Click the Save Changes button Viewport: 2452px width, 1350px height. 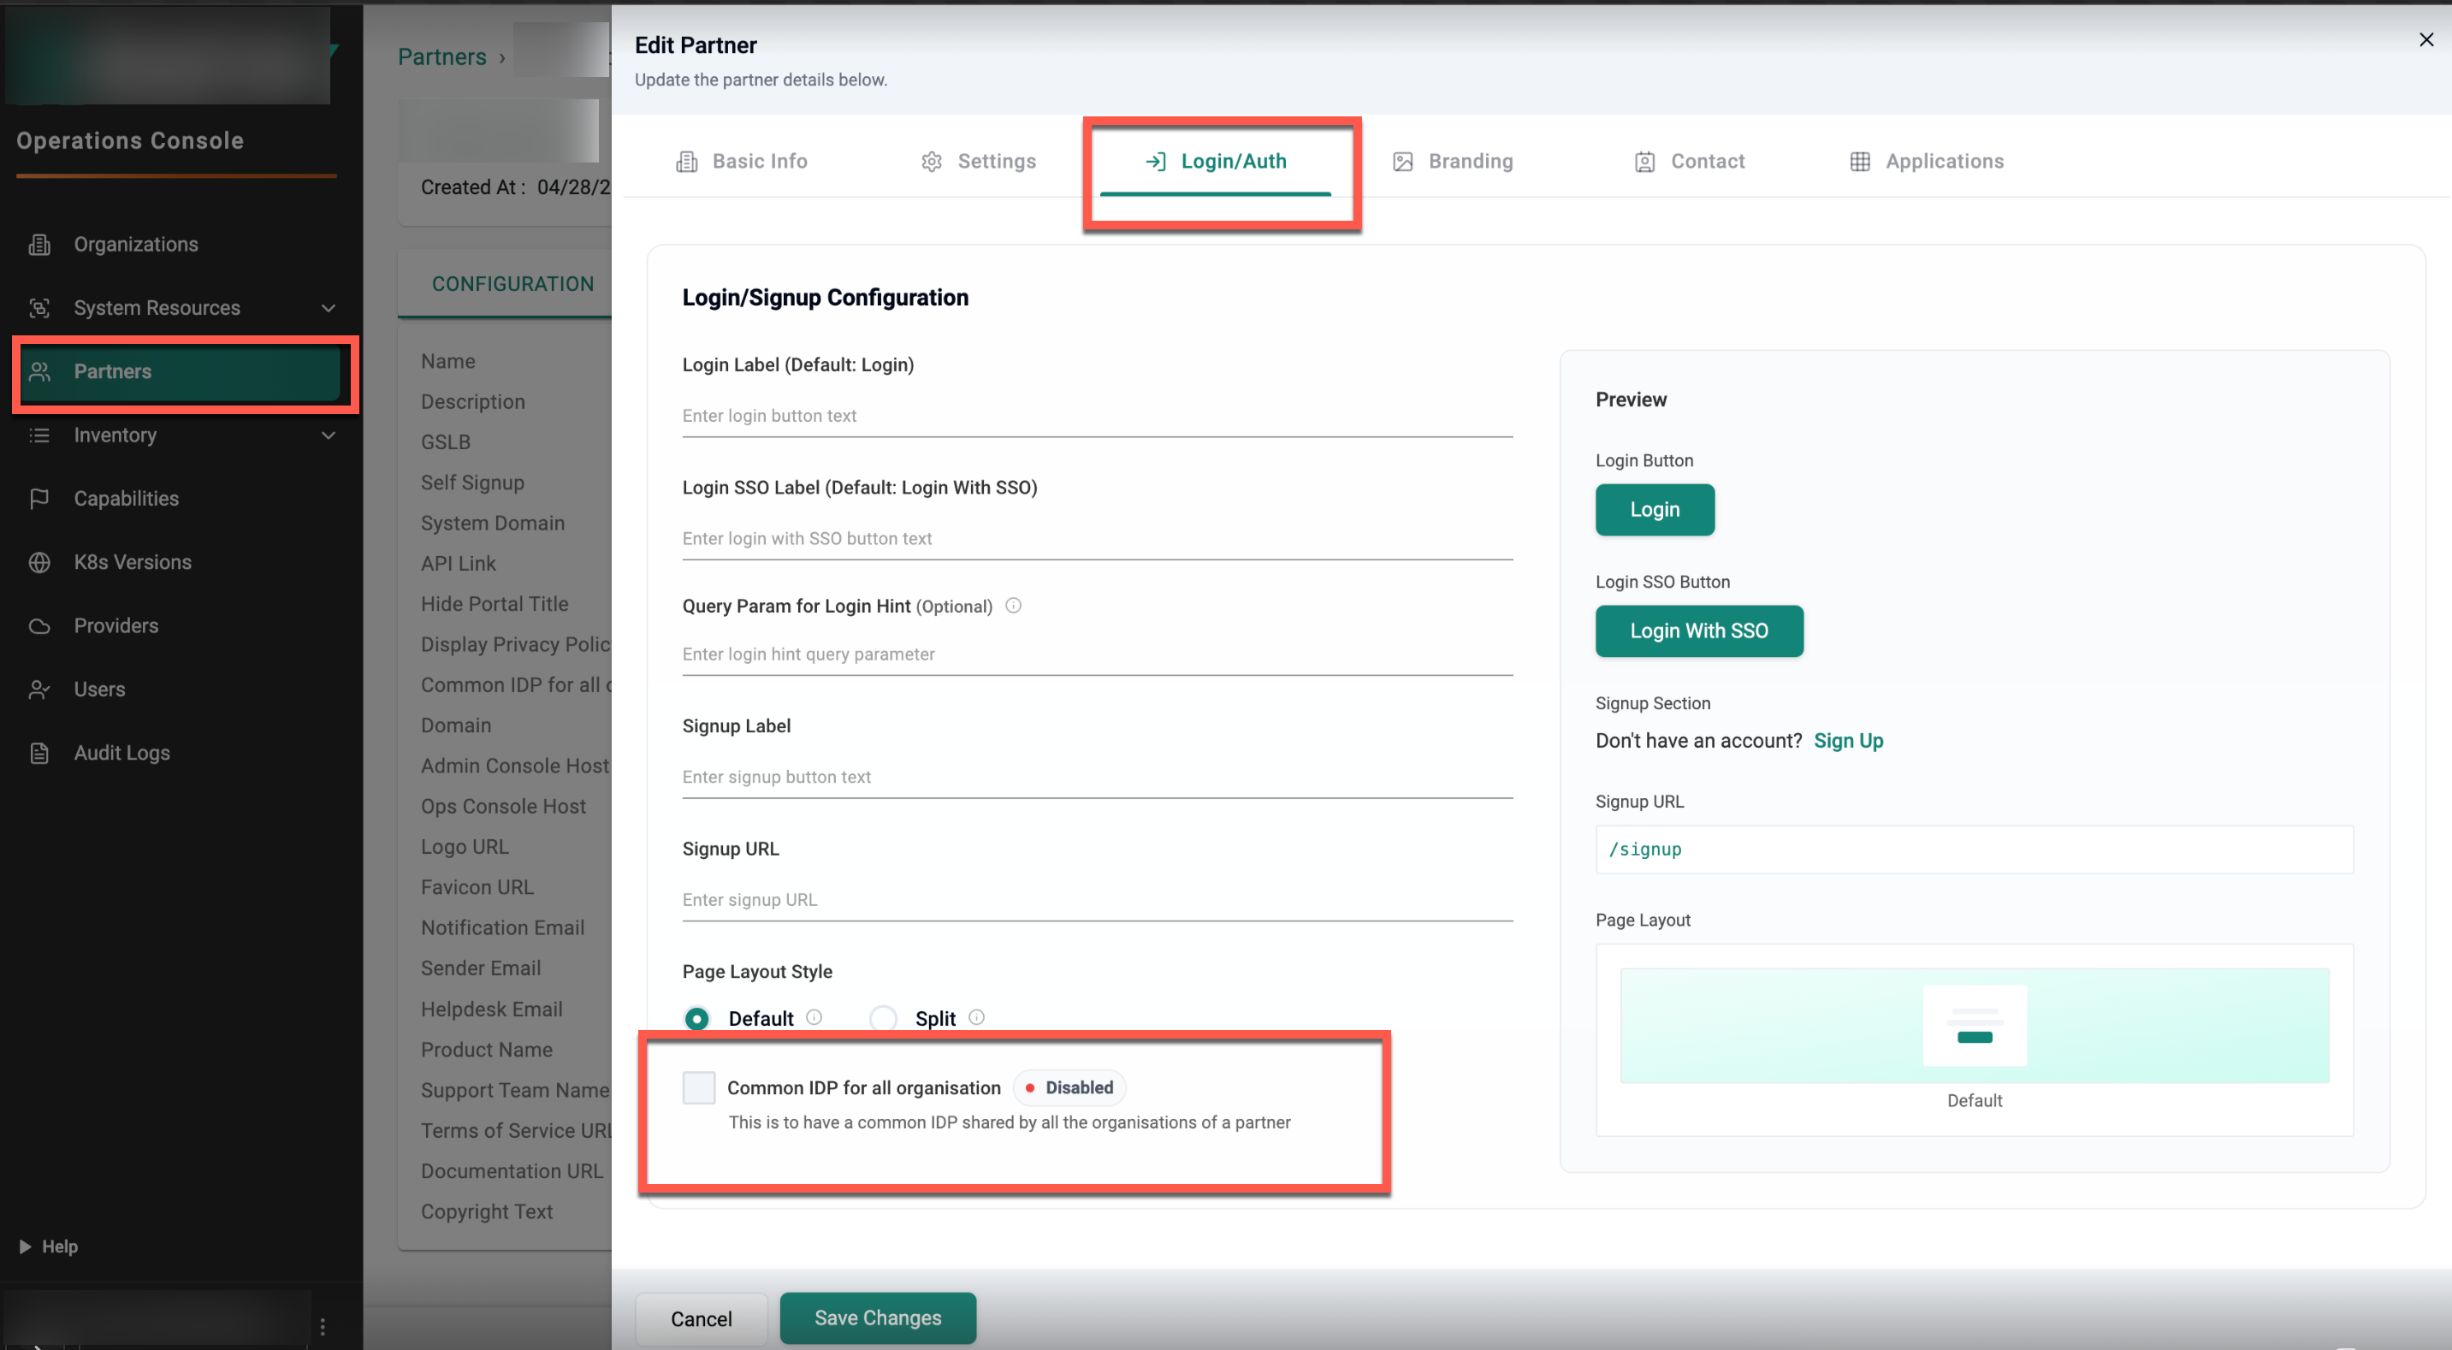[878, 1317]
